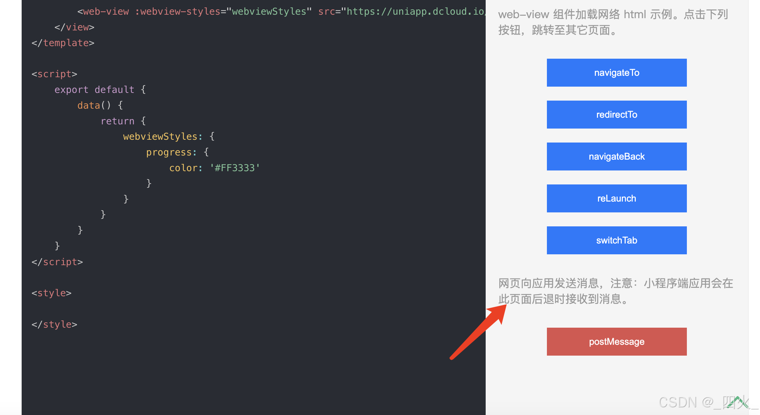760x415 pixels.
Task: Select the switchTab button
Action: [x=617, y=240]
